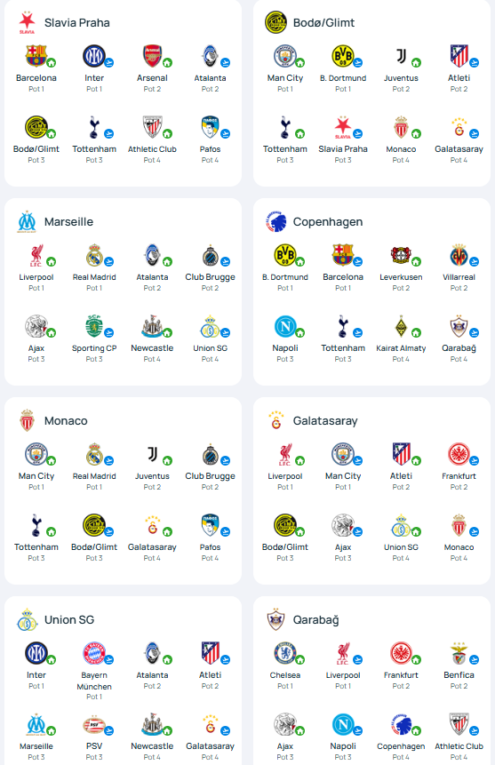
Task: Select Monaco card header crest
Action: pos(27,420)
